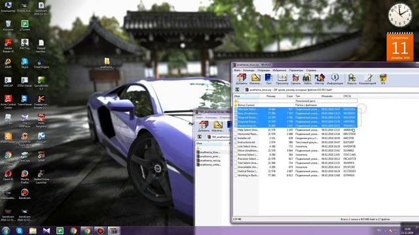The image size is (419, 235).
Task: Click the Bandicam desktop shortcut icon
Action: pos(25,194)
